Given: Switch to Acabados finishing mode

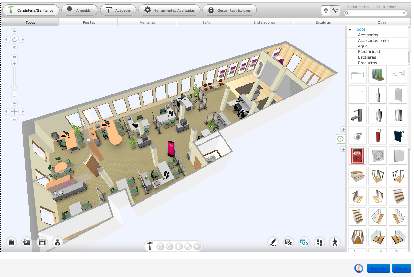Looking at the screenshot, I should click(118, 10).
